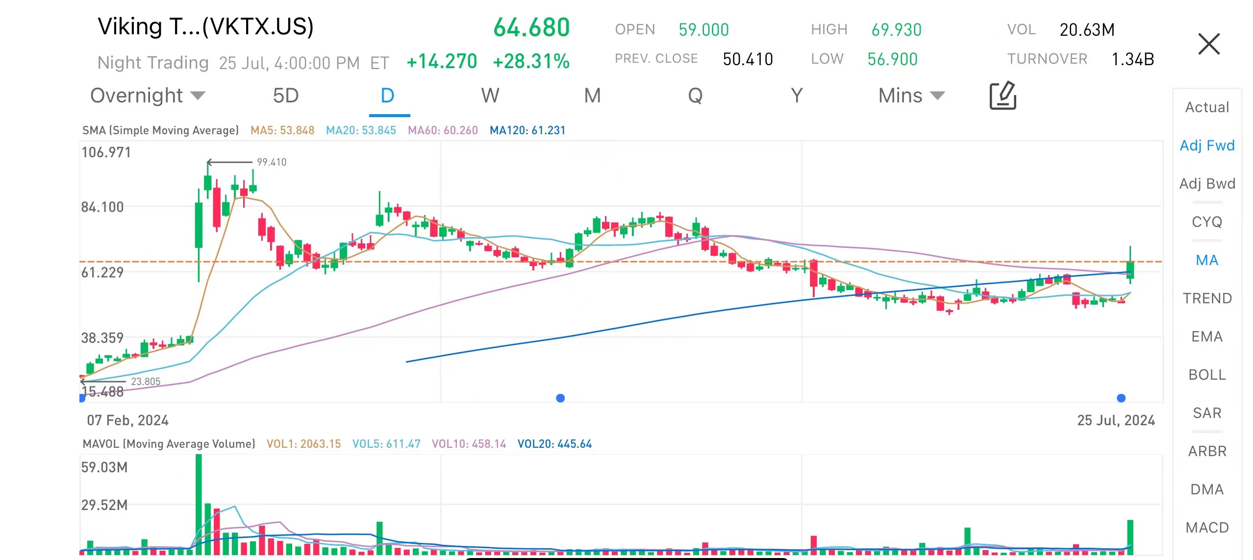Click the middle blue event dot marker
The image size is (1253, 560).
(560, 398)
